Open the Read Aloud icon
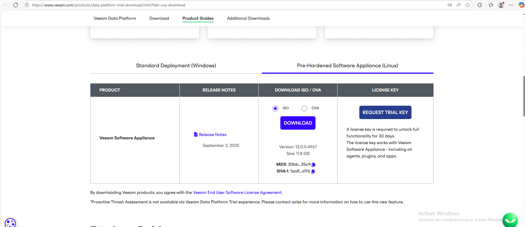 tap(459, 5)
